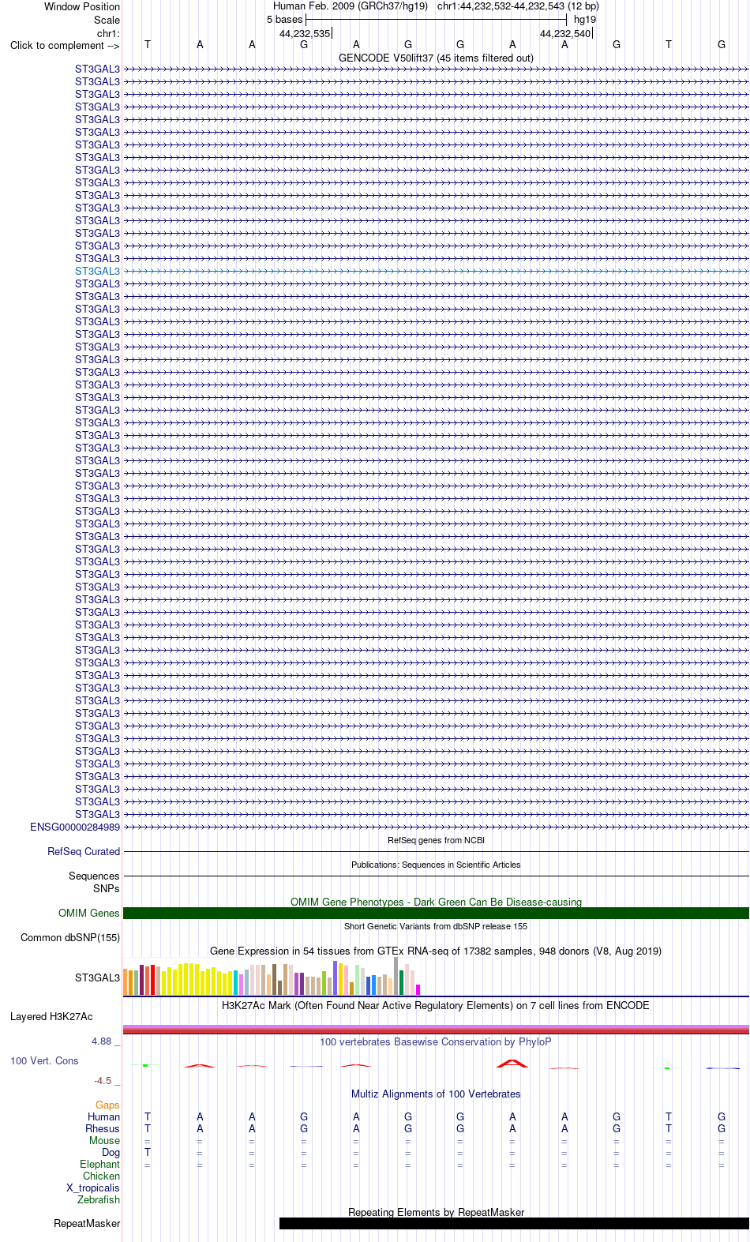750x1242 pixels.
Task: Click the OMIM Genes label
Action: click(x=88, y=913)
